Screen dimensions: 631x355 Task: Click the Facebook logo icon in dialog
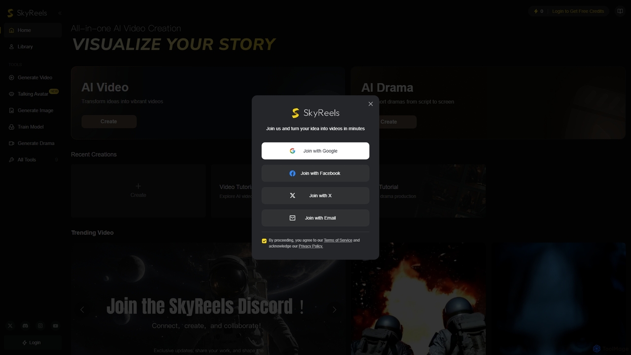click(x=292, y=174)
